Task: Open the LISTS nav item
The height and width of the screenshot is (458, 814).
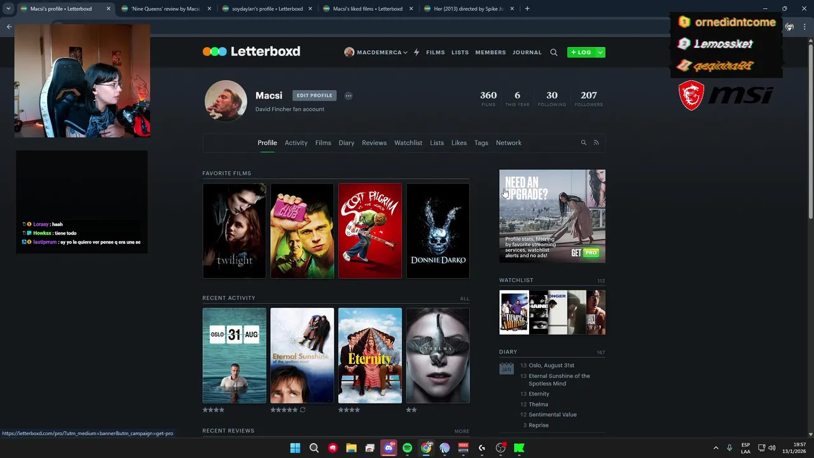Action: click(x=460, y=52)
